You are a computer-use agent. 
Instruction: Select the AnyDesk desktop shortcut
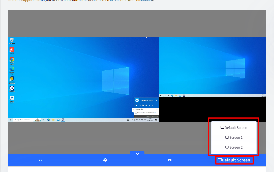pos(12,50)
